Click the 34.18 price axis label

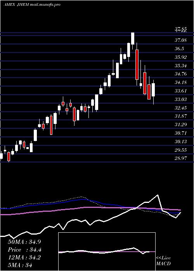(x=181, y=82)
